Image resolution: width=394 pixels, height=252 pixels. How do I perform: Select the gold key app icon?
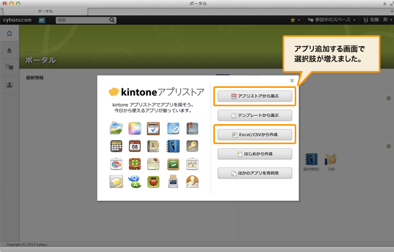coord(192,146)
